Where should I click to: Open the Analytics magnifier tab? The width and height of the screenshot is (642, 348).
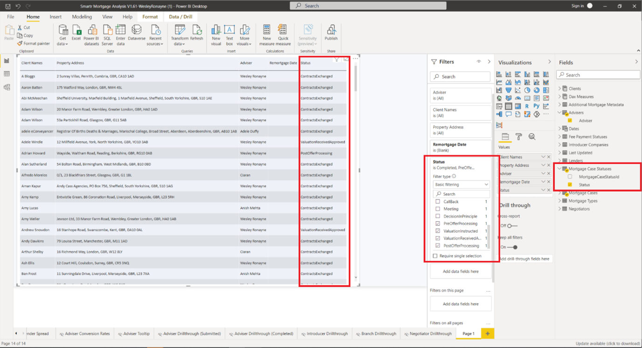pos(532,136)
